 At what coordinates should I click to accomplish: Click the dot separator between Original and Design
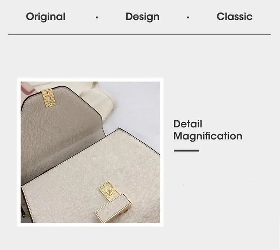pyautogui.click(x=97, y=18)
